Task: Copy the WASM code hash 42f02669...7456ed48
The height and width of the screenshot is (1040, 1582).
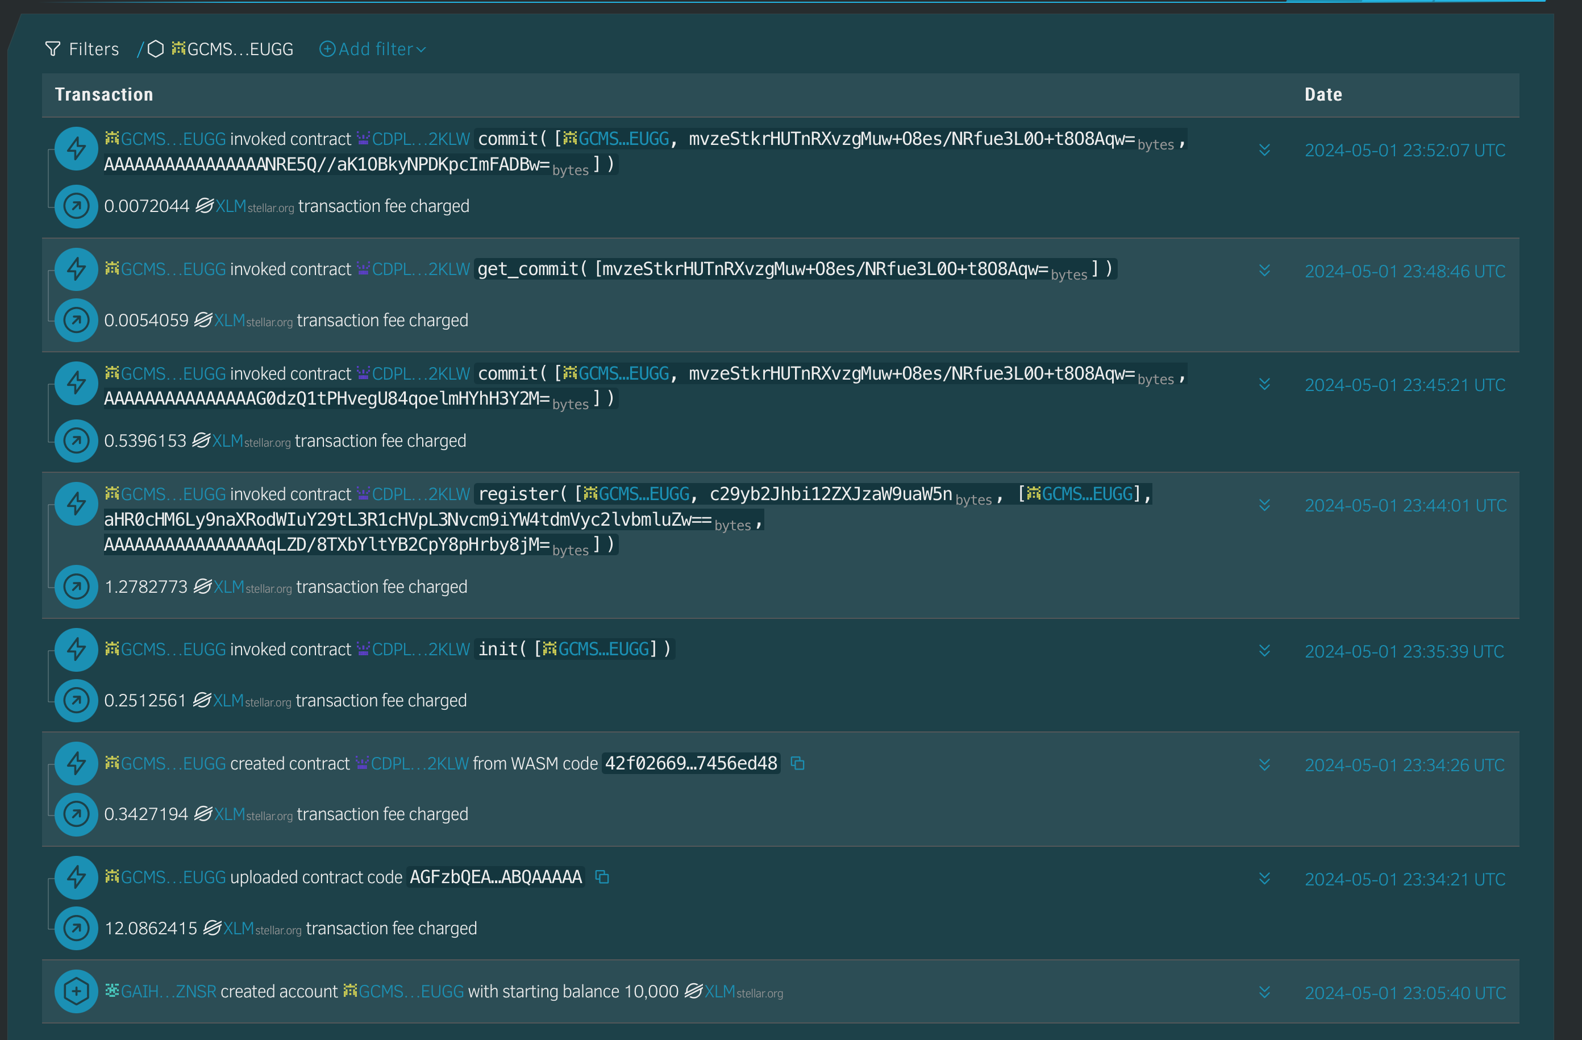Action: [x=798, y=763]
